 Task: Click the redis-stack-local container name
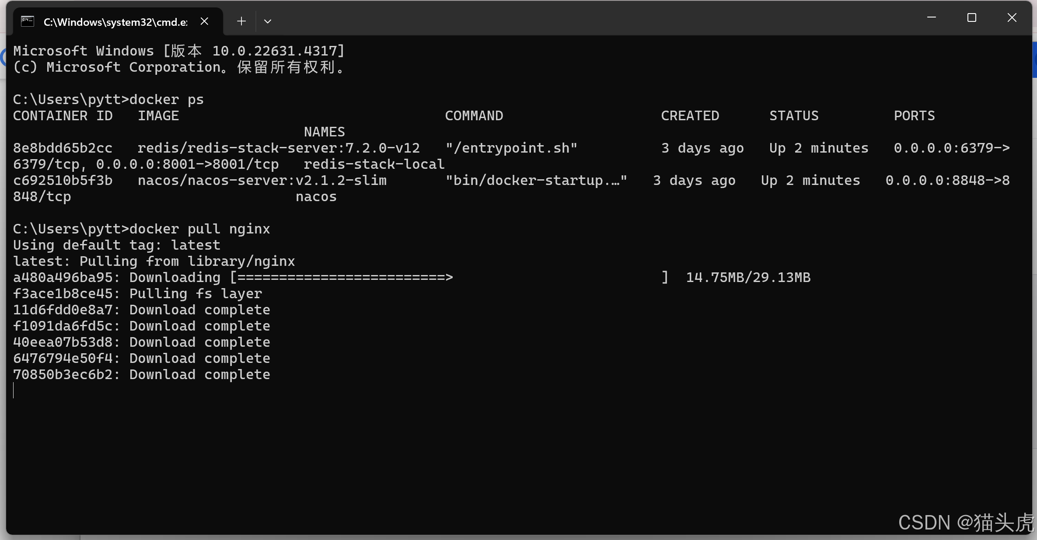pos(374,164)
